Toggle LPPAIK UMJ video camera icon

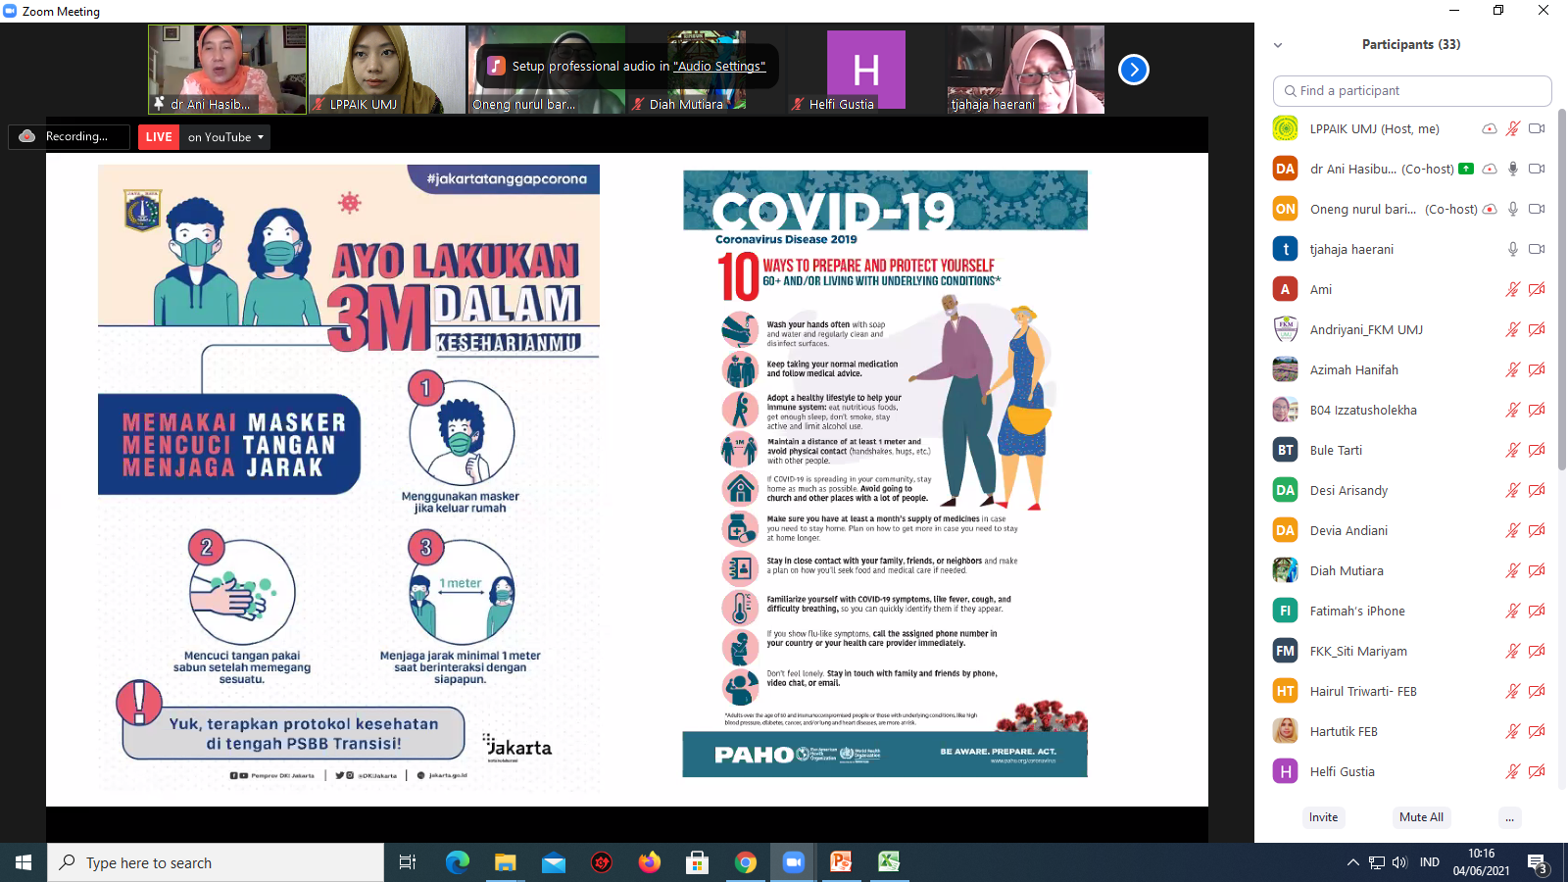coord(1537,128)
